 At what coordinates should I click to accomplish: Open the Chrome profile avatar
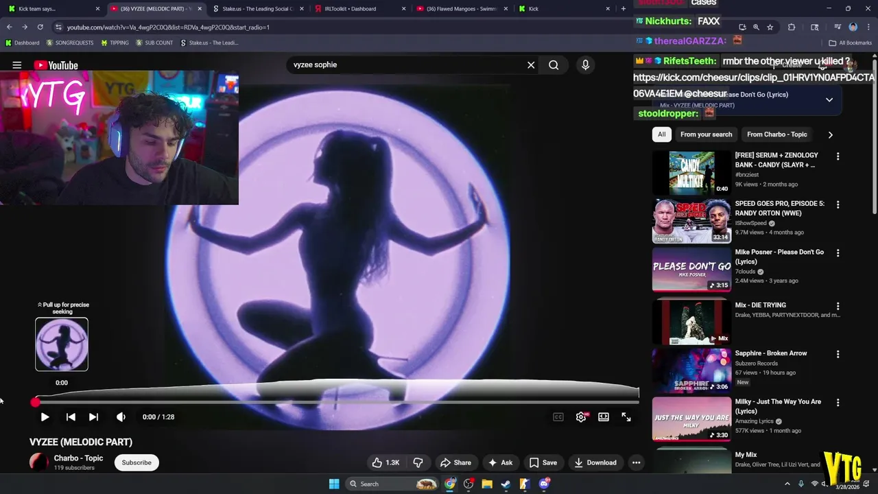[853, 27]
